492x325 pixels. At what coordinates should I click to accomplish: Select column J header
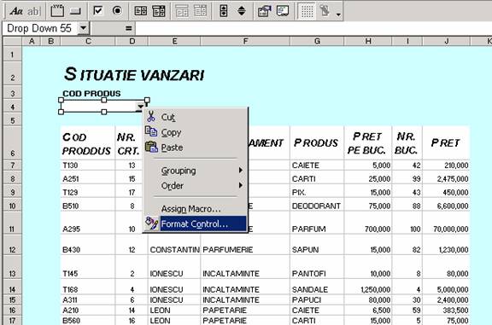pyautogui.click(x=447, y=41)
